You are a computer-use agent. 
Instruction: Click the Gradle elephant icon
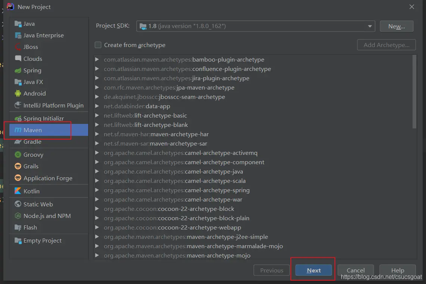point(18,142)
